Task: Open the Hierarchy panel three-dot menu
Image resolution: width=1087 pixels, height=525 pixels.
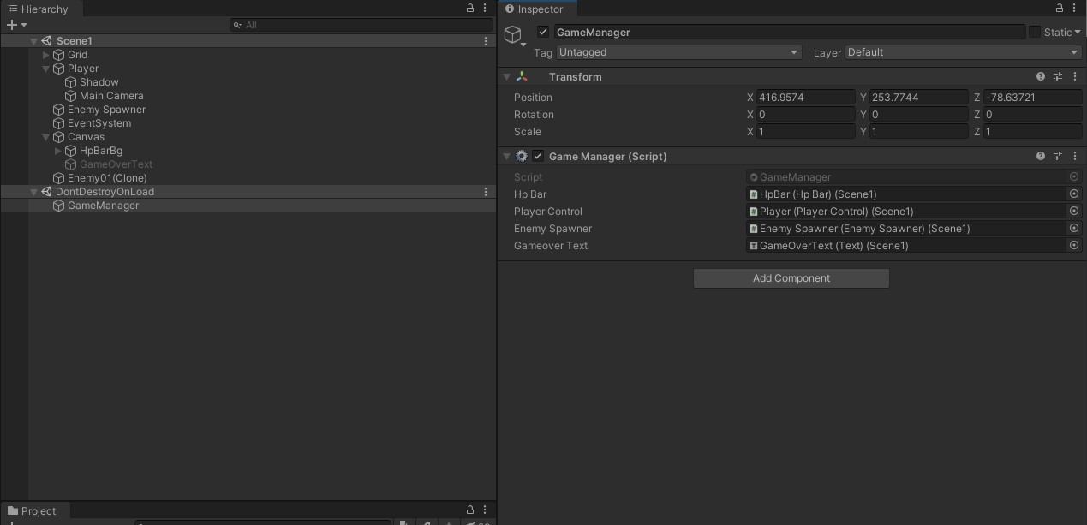Action: (485, 8)
